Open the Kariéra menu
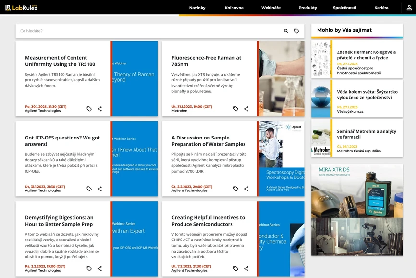The width and height of the screenshot is (416, 278). [381, 8]
